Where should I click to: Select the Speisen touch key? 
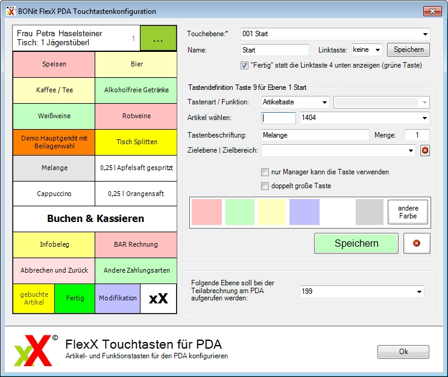[x=54, y=64]
